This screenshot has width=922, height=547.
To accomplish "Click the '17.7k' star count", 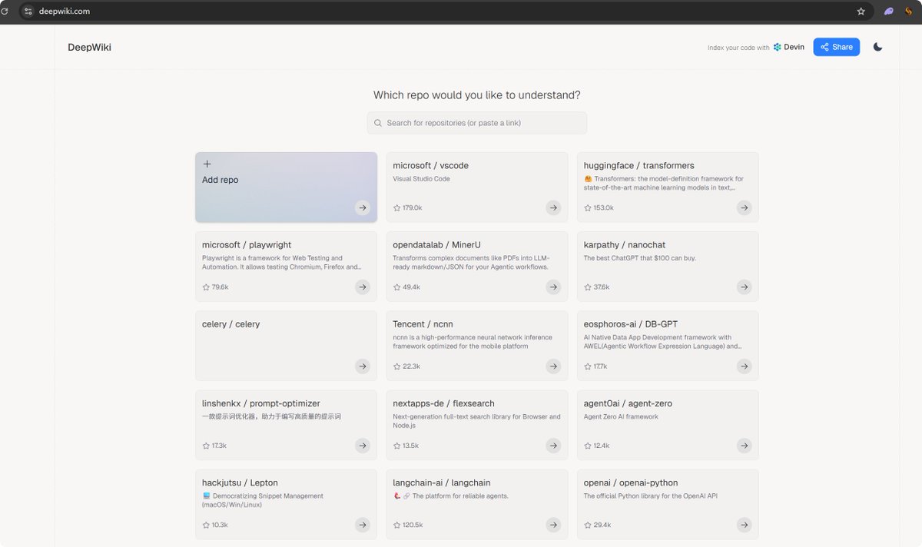I will (601, 366).
